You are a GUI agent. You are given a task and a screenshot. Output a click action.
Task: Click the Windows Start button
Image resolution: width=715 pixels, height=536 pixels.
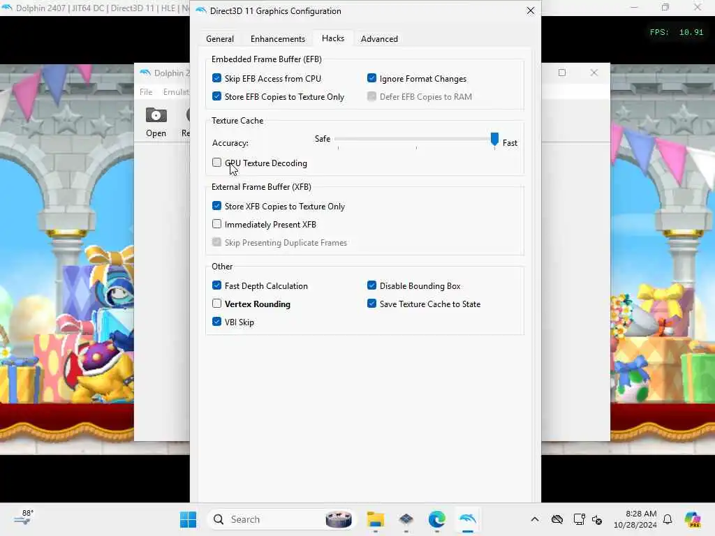click(x=188, y=519)
